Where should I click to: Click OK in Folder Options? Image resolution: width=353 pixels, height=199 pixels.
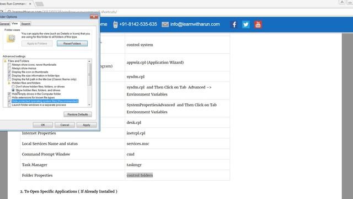pos(43,125)
